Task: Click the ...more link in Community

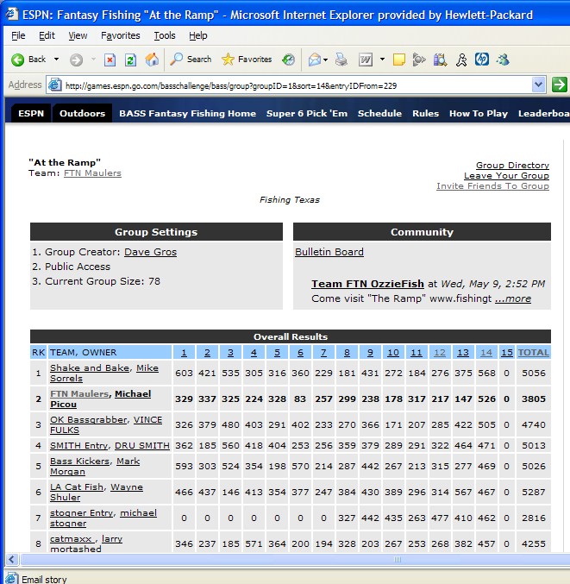Action: coord(513,298)
